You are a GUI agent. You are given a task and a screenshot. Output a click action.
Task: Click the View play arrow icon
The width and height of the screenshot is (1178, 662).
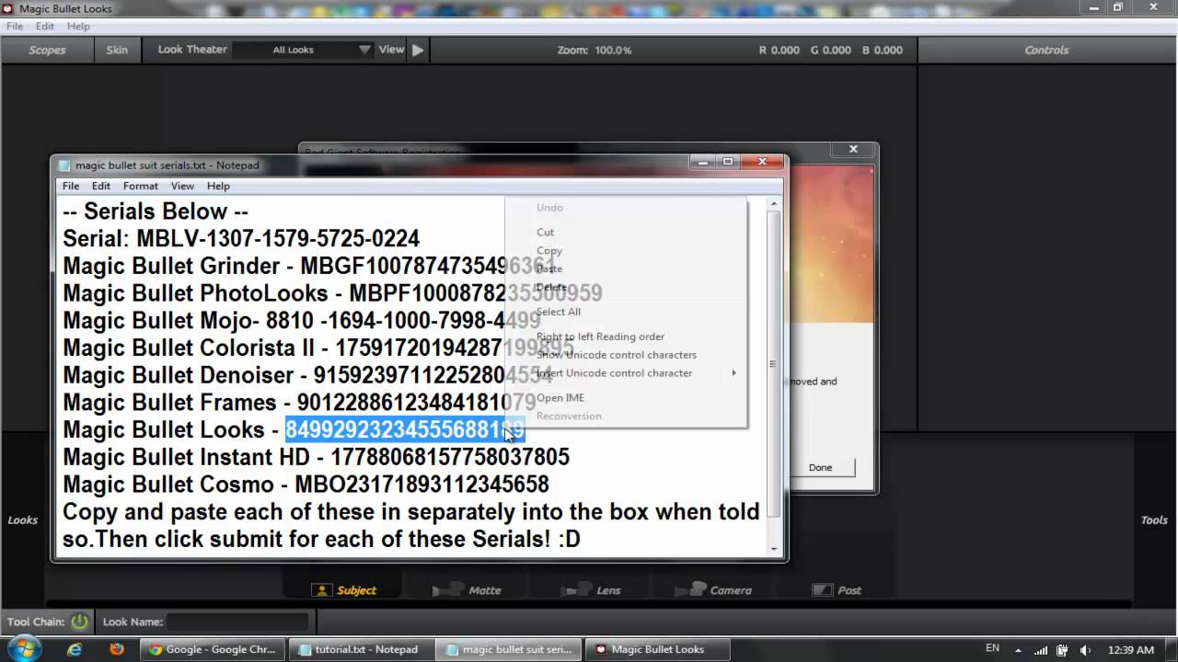pos(418,50)
